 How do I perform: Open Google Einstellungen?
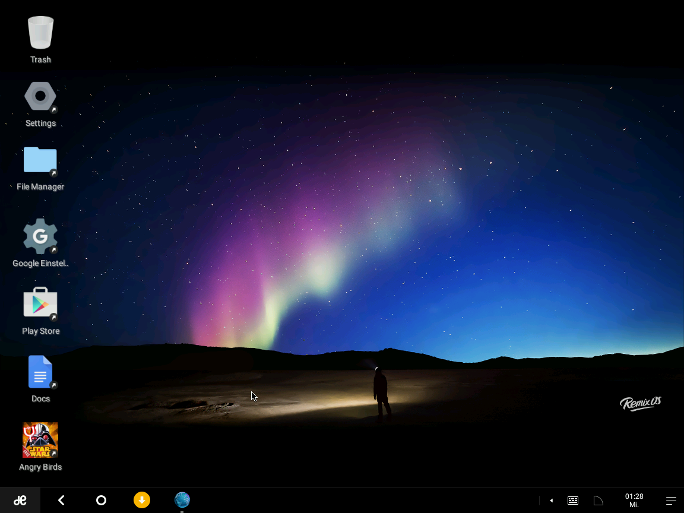[40, 236]
